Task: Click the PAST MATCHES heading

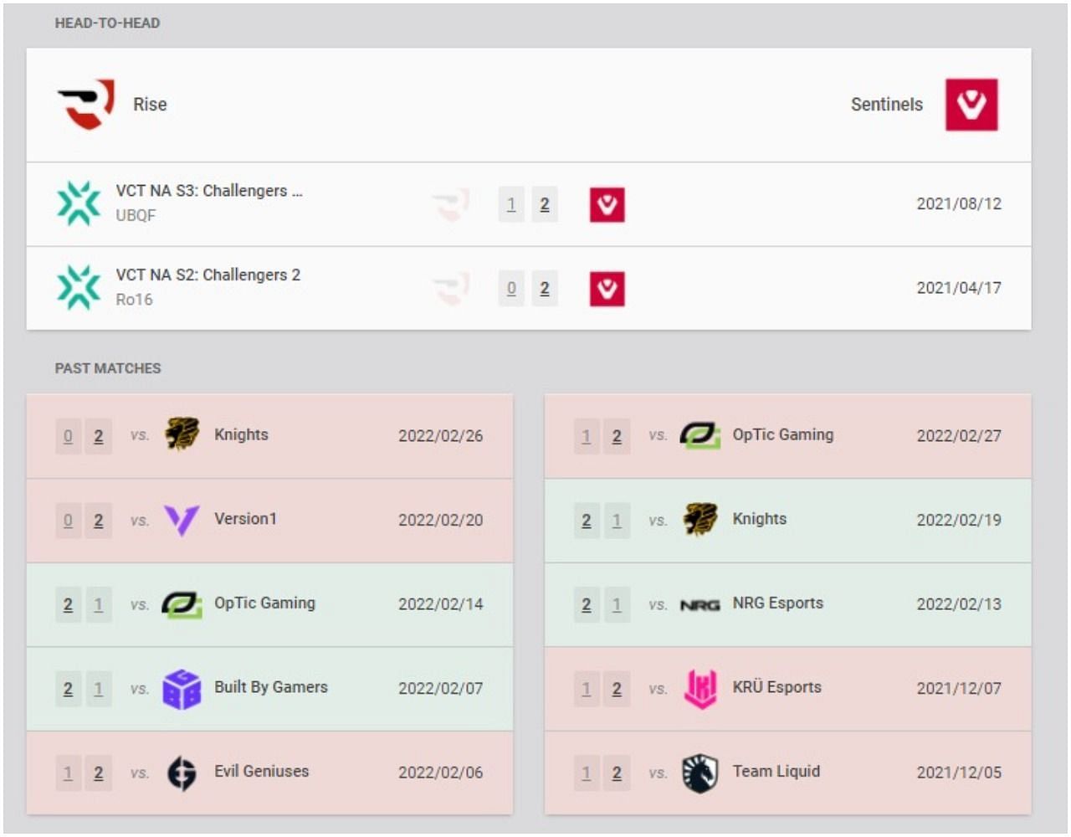Action: (108, 368)
